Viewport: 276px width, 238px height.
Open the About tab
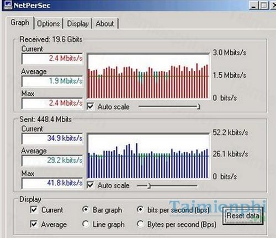[105, 24]
